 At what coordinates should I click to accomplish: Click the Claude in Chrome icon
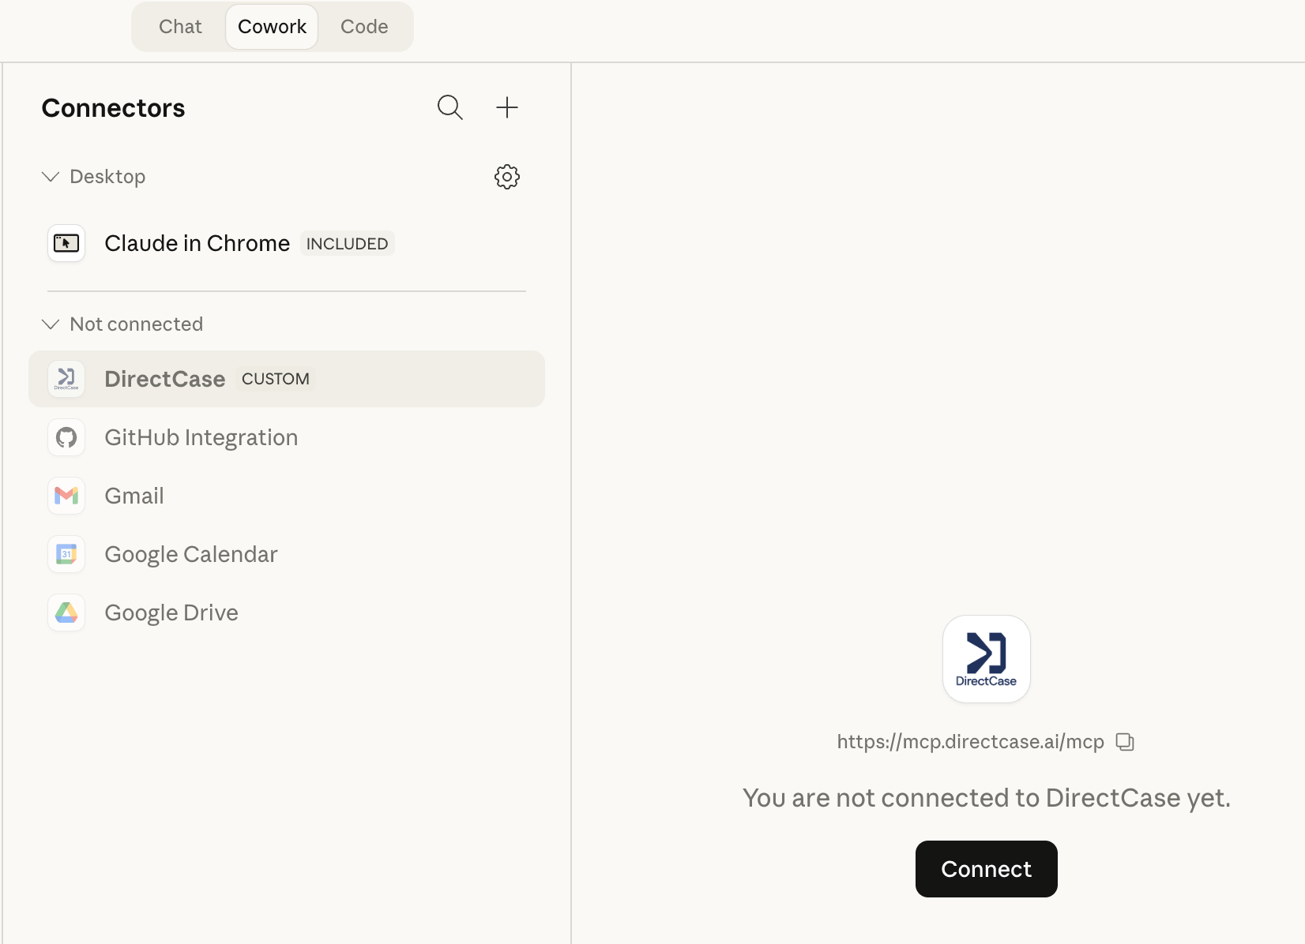[66, 243]
